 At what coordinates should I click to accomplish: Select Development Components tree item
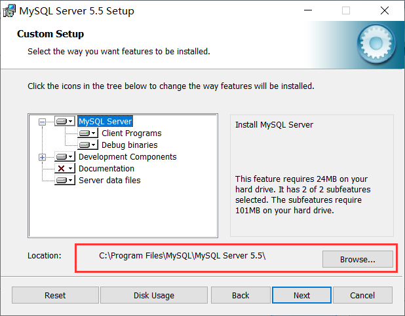[x=128, y=157]
